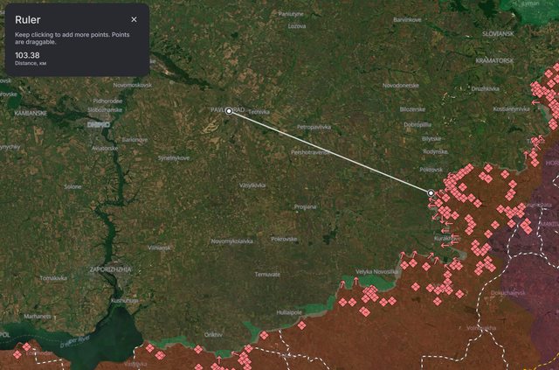Click the Zaporizhzhia city label
The image size is (559, 370).
[109, 270]
